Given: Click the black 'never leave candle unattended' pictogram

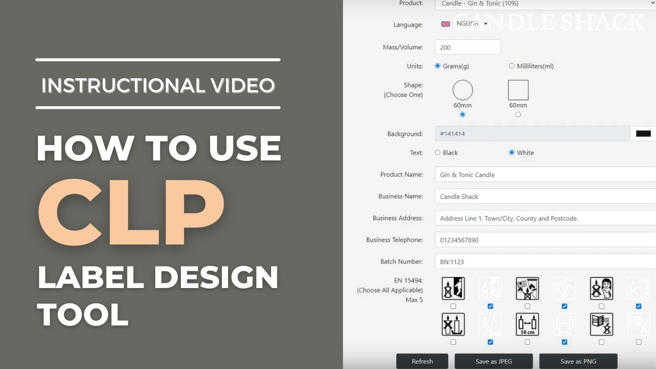Looking at the screenshot, I should click(453, 289).
